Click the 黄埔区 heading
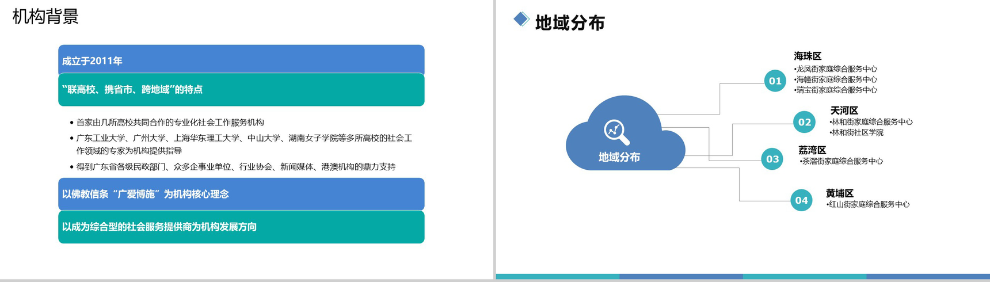 click(x=839, y=193)
